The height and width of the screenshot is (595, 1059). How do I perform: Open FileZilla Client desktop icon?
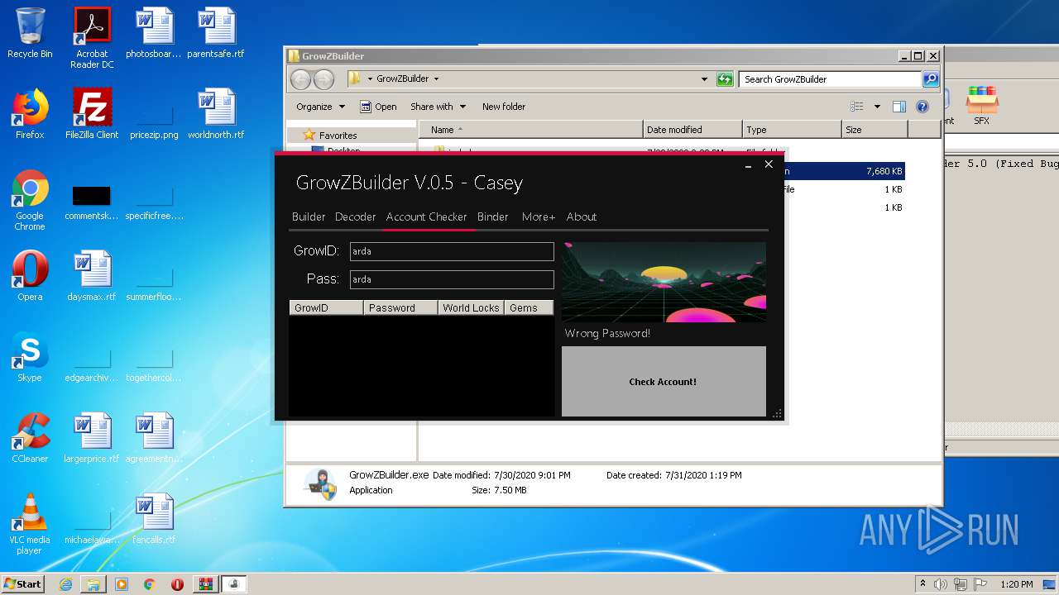pos(92,113)
